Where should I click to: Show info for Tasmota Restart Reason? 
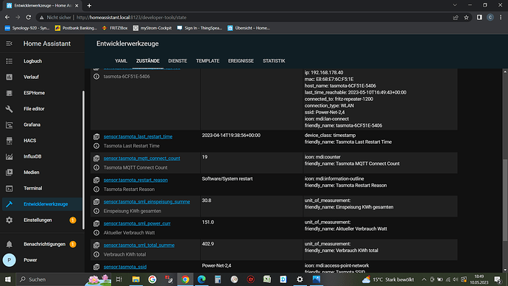(x=96, y=189)
